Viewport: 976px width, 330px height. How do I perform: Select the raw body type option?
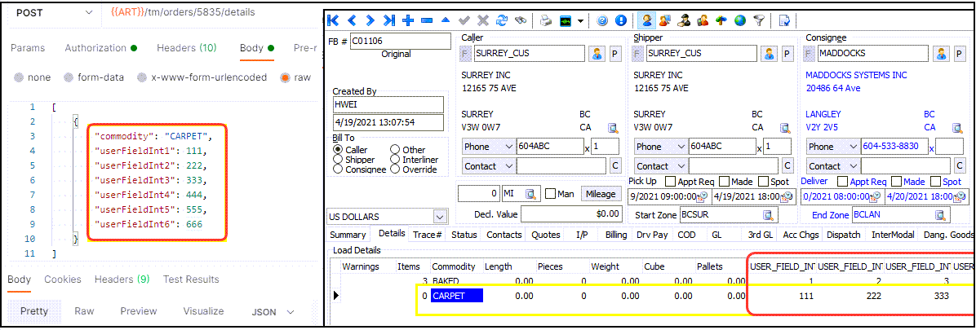tap(286, 78)
